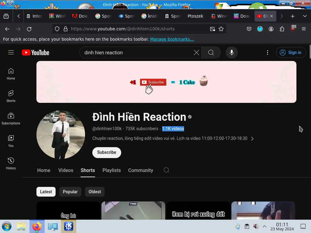
Task: Search within channel magnifier icon
Action: pyautogui.click(x=166, y=170)
